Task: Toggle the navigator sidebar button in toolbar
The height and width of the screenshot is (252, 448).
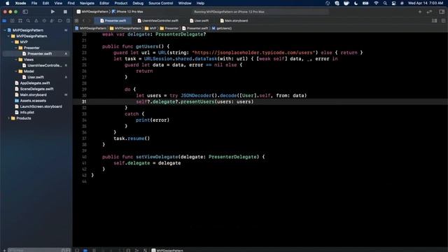Action: click(x=25, y=12)
